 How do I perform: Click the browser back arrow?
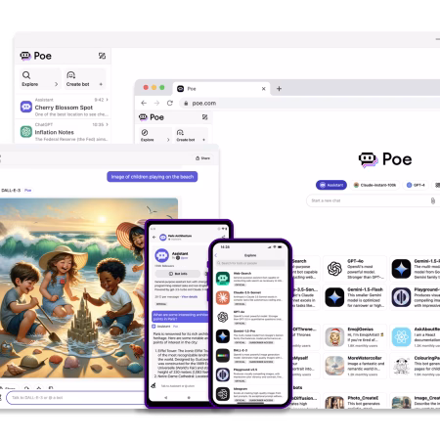[x=144, y=103]
